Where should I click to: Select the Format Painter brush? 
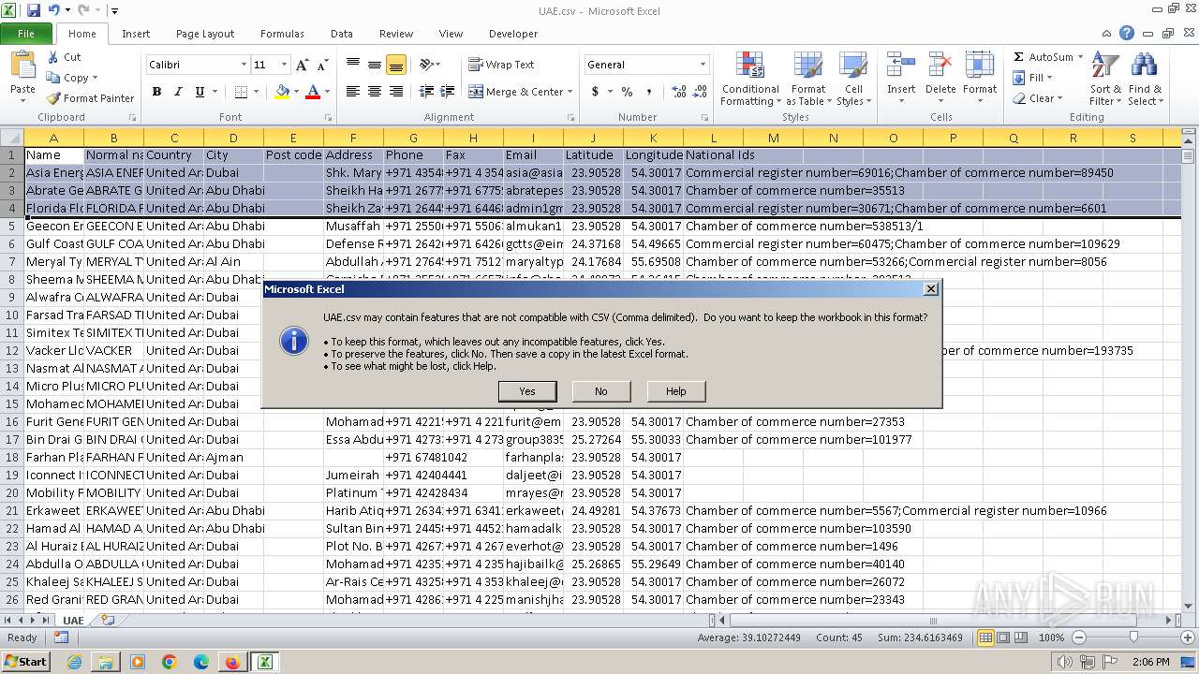click(x=53, y=98)
